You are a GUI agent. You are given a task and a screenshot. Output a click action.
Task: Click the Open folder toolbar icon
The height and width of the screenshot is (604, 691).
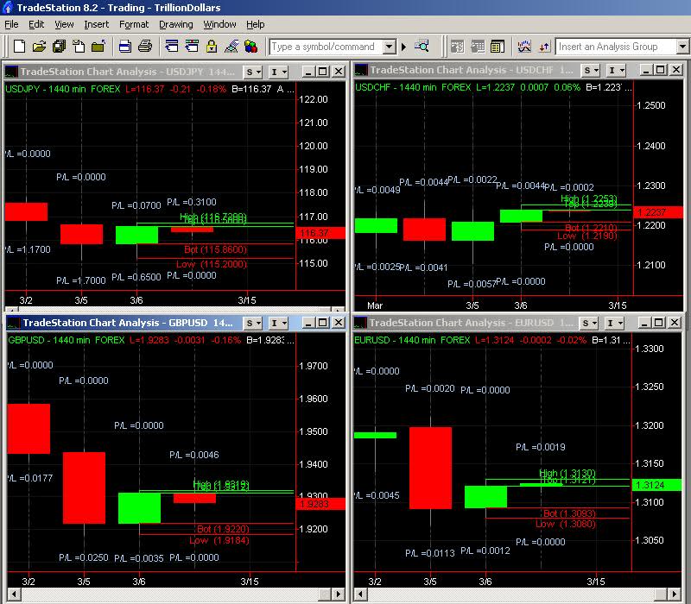pos(39,47)
